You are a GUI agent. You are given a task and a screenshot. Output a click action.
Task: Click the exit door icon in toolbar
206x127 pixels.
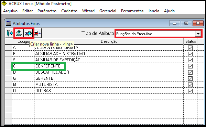coord(10,33)
